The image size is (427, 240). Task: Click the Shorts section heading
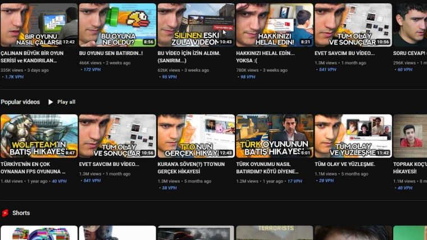click(x=21, y=213)
